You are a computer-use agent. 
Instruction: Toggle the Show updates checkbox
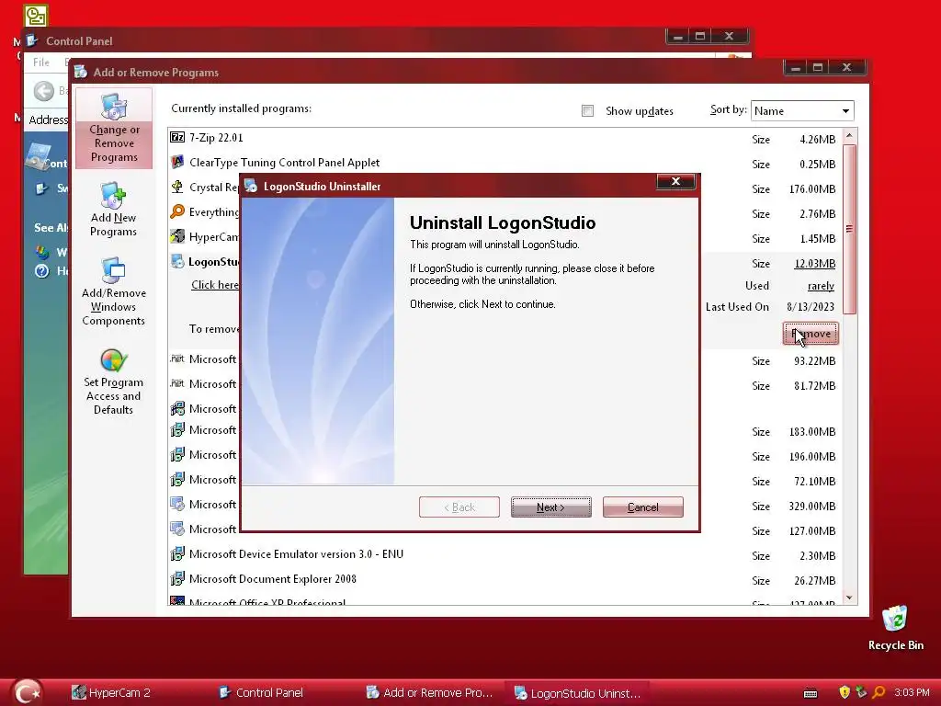click(587, 111)
